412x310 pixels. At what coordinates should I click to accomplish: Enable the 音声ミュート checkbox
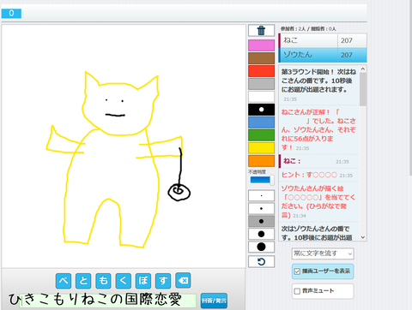297,291
